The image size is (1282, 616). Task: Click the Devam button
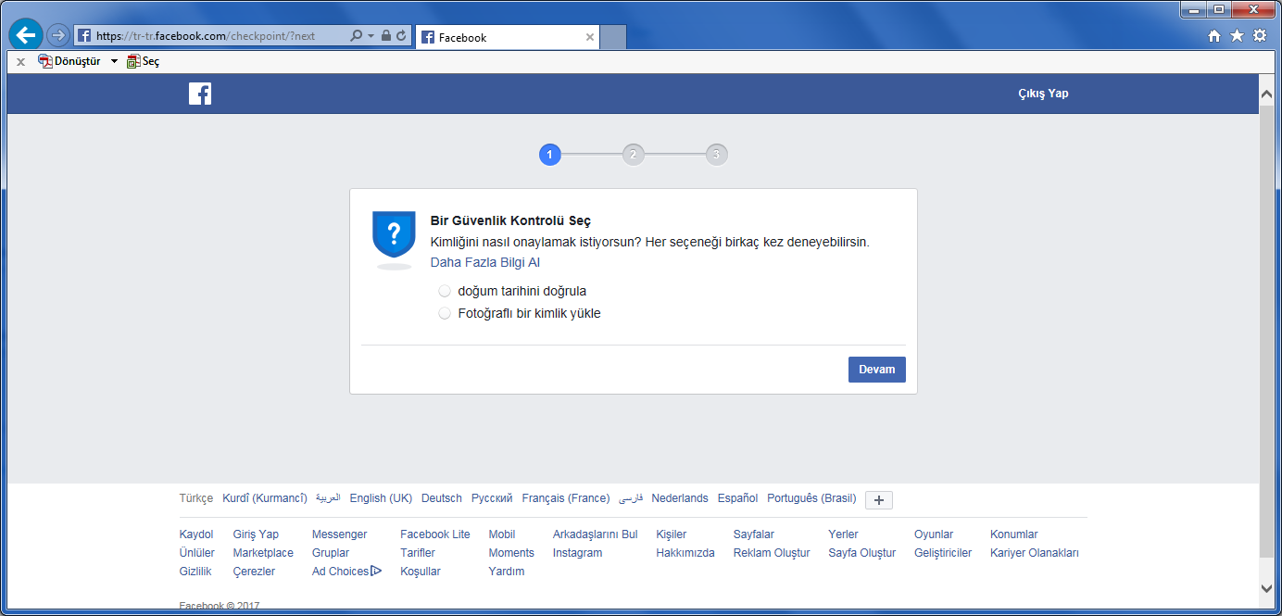pyautogui.click(x=877, y=370)
